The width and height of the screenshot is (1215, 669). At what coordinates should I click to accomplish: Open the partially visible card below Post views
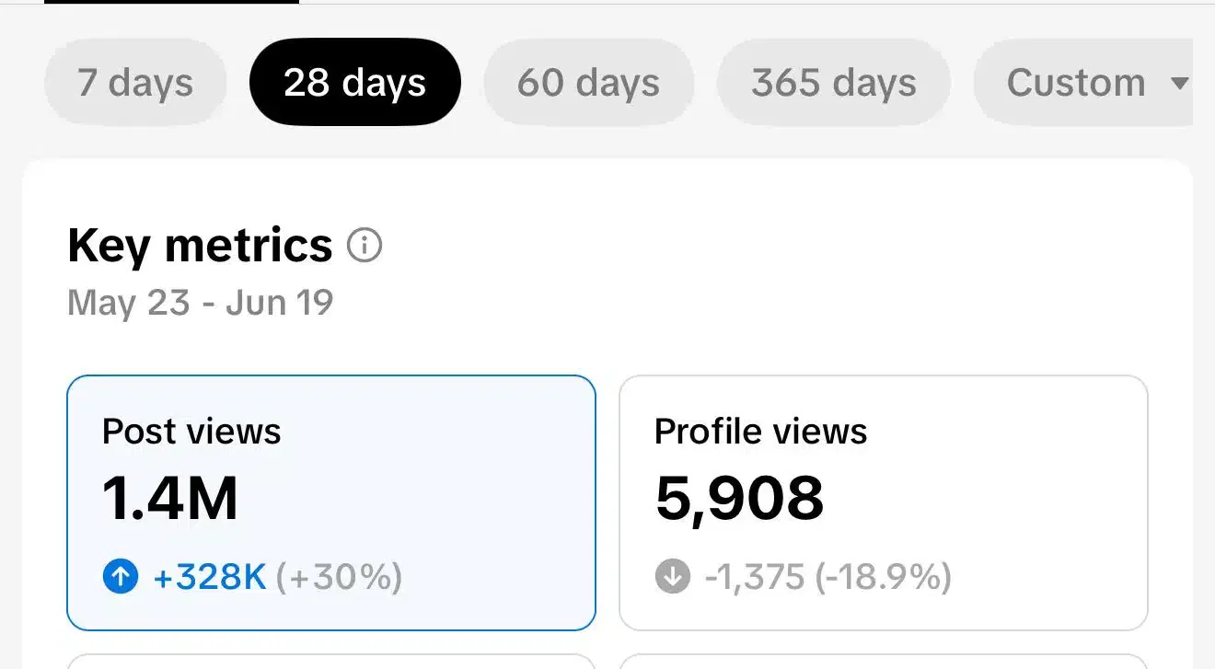331,662
